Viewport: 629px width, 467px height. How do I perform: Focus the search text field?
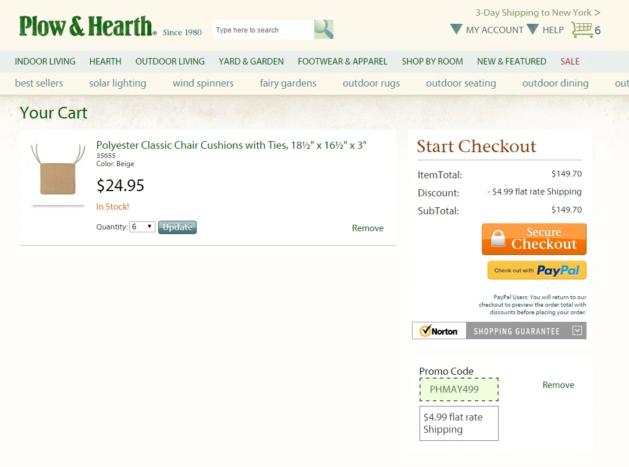[263, 30]
